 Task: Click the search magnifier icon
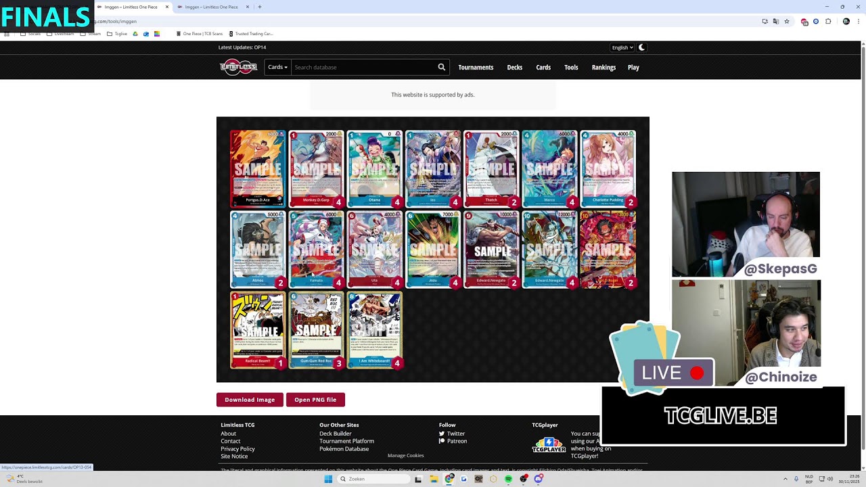[442, 67]
